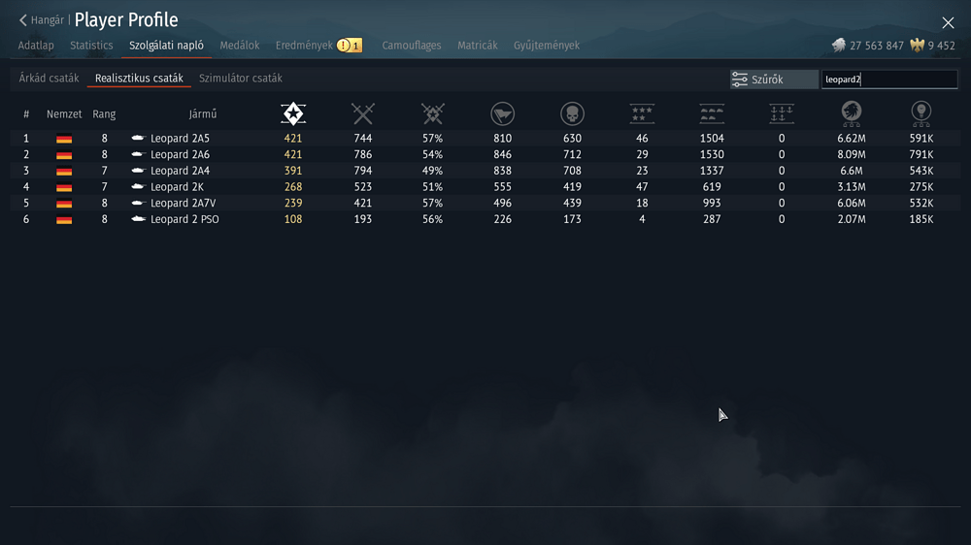Click Leopard 2A7V tank icon

click(x=138, y=203)
